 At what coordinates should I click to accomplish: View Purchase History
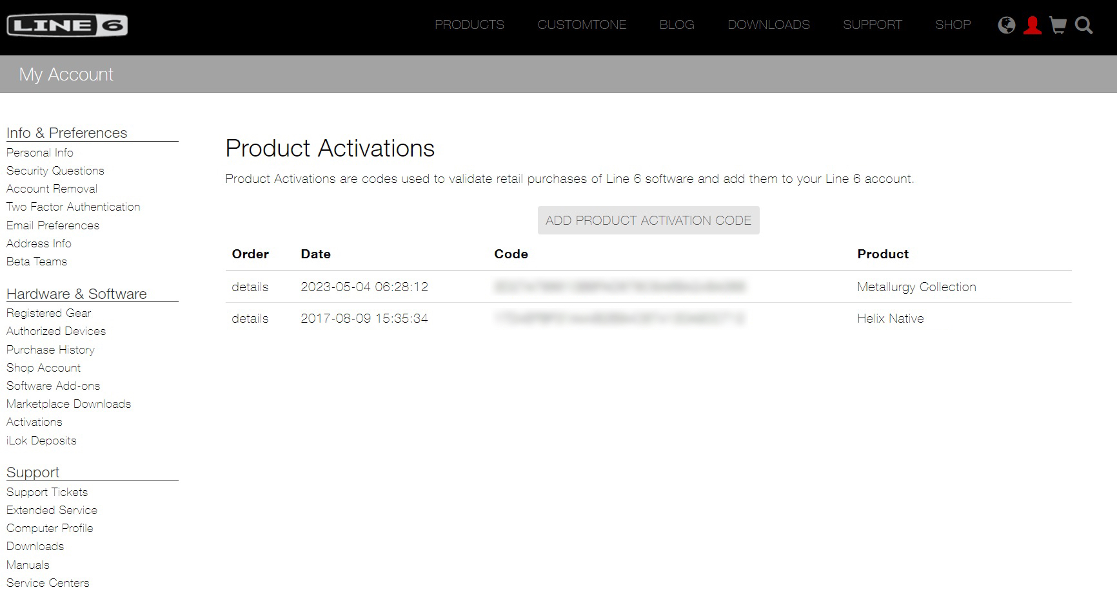[x=50, y=350]
